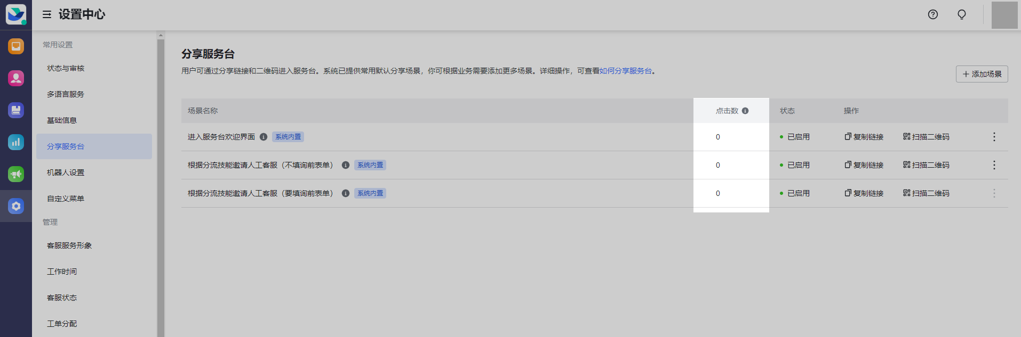The width and height of the screenshot is (1021, 337).
Task: Open the blue bar chart reports icon
Action: [16, 142]
